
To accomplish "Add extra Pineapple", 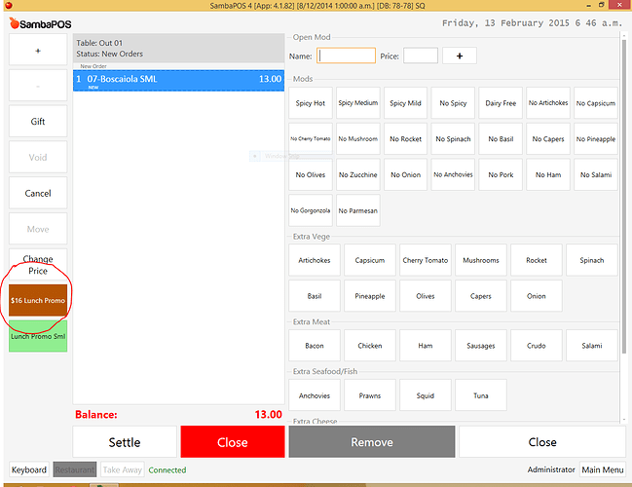I will [x=370, y=296].
